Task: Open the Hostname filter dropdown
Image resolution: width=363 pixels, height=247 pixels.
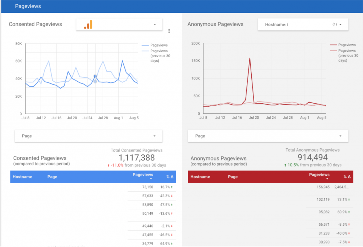Action: click(x=340, y=24)
